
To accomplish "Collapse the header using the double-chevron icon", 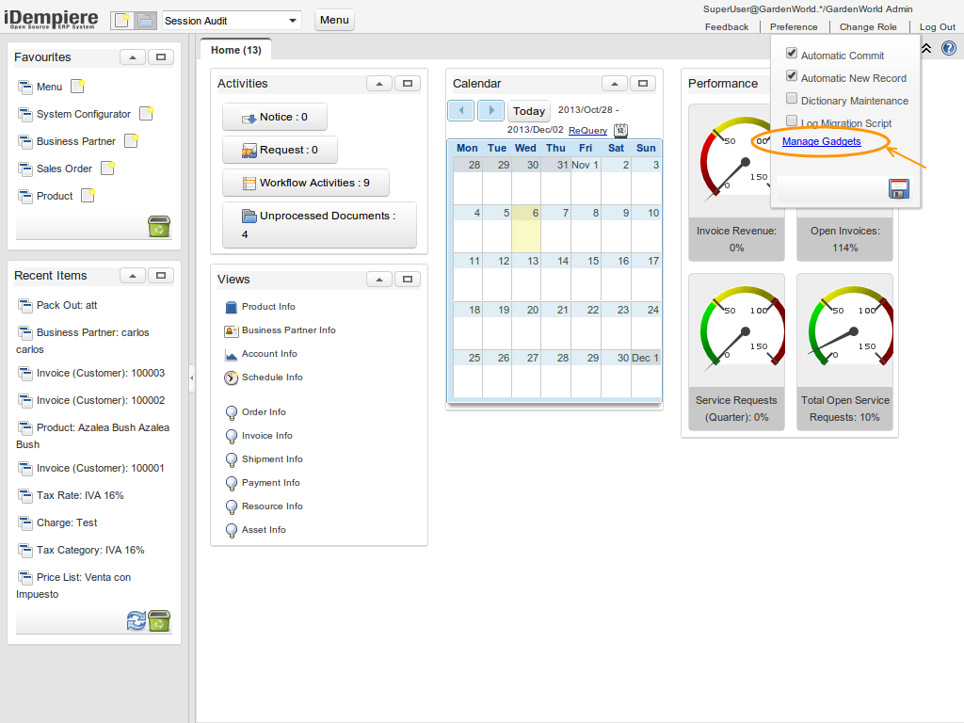I will [926, 48].
